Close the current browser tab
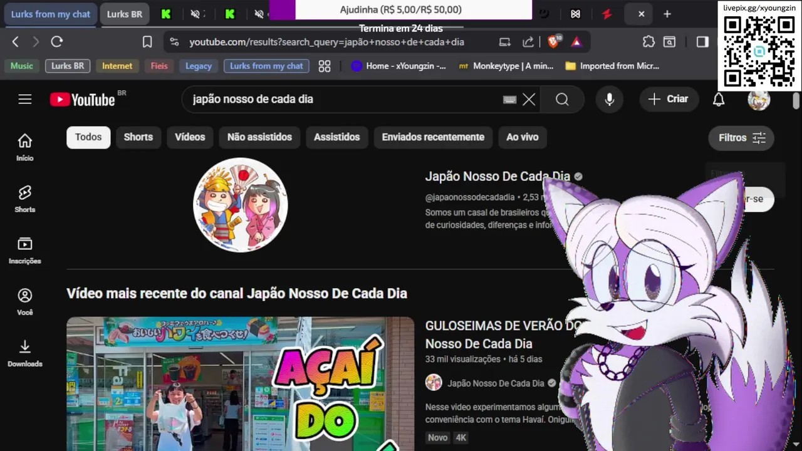Image resolution: width=802 pixels, height=451 pixels. 641,14
